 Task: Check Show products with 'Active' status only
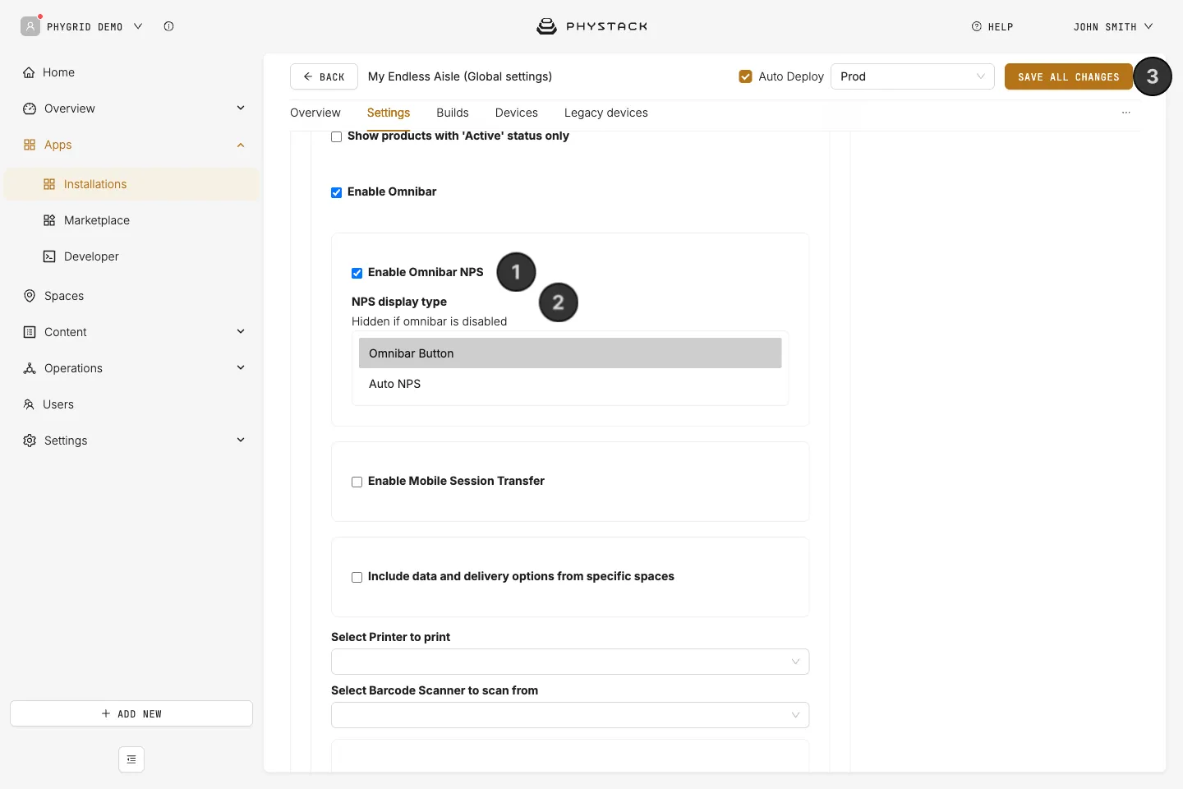click(336, 136)
